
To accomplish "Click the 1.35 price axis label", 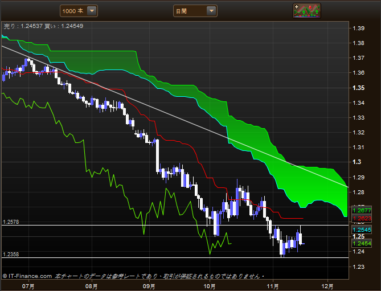I will (x=359, y=88).
